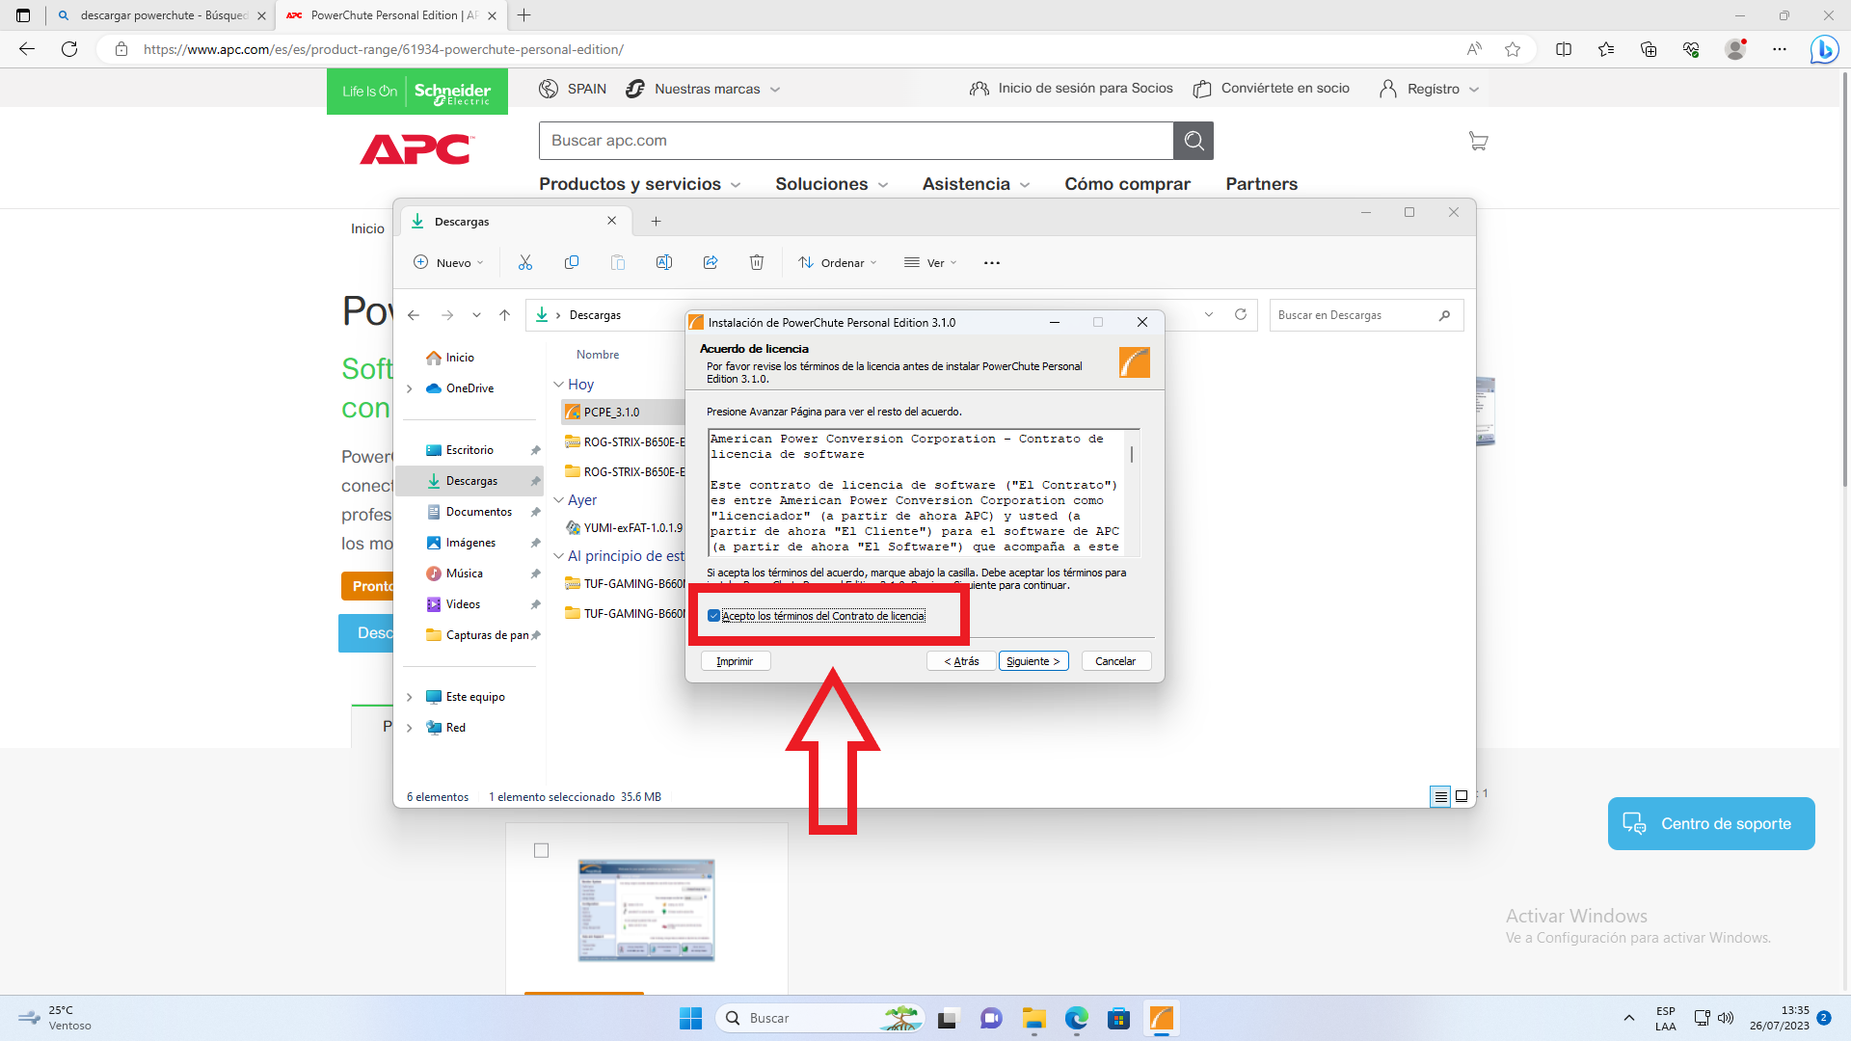The width and height of the screenshot is (1851, 1041).
Task: Click the Delete trash icon in Explorer
Action: click(757, 262)
